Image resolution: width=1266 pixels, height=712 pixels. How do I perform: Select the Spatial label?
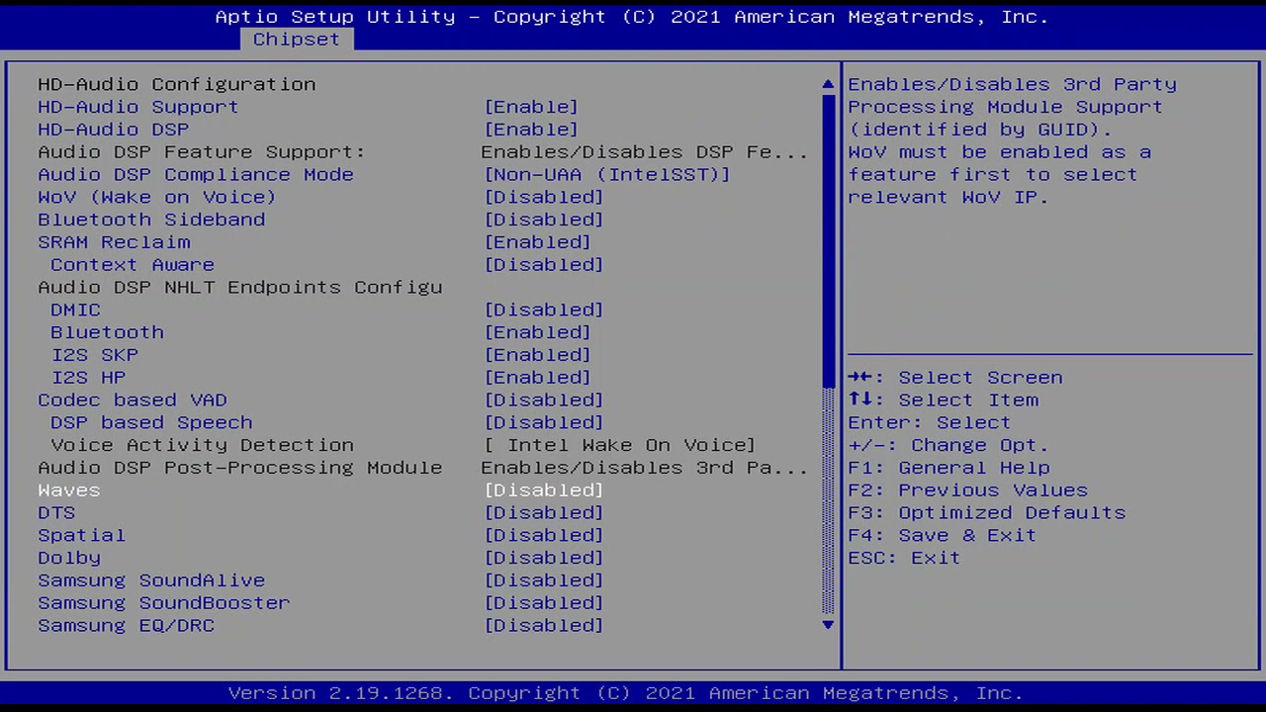click(82, 535)
